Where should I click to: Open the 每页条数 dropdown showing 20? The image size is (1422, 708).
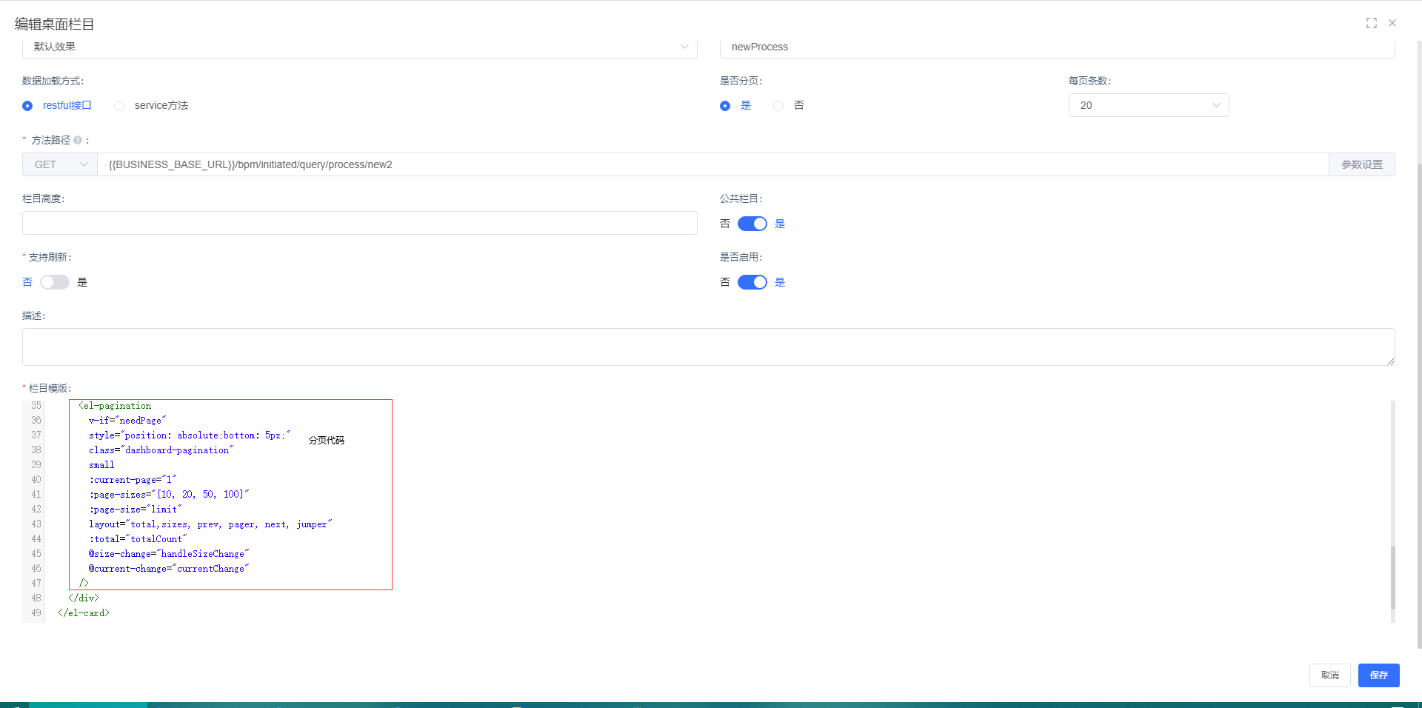click(x=1148, y=105)
